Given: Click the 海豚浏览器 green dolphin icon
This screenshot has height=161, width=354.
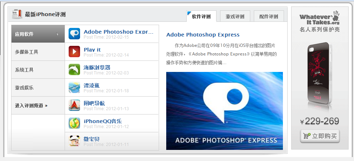Looking at the screenshot, I should click(x=74, y=69).
